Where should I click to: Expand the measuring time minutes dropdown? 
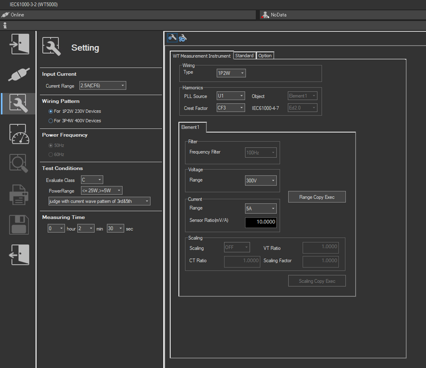(x=86, y=229)
